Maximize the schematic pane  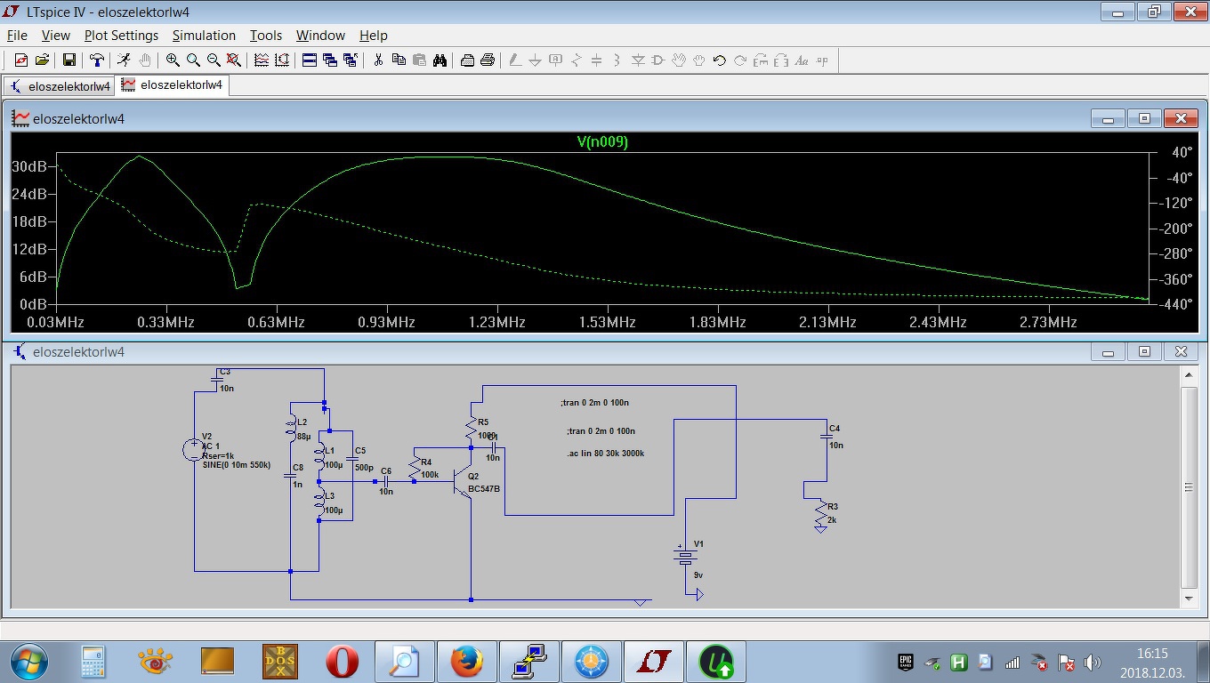point(1145,352)
